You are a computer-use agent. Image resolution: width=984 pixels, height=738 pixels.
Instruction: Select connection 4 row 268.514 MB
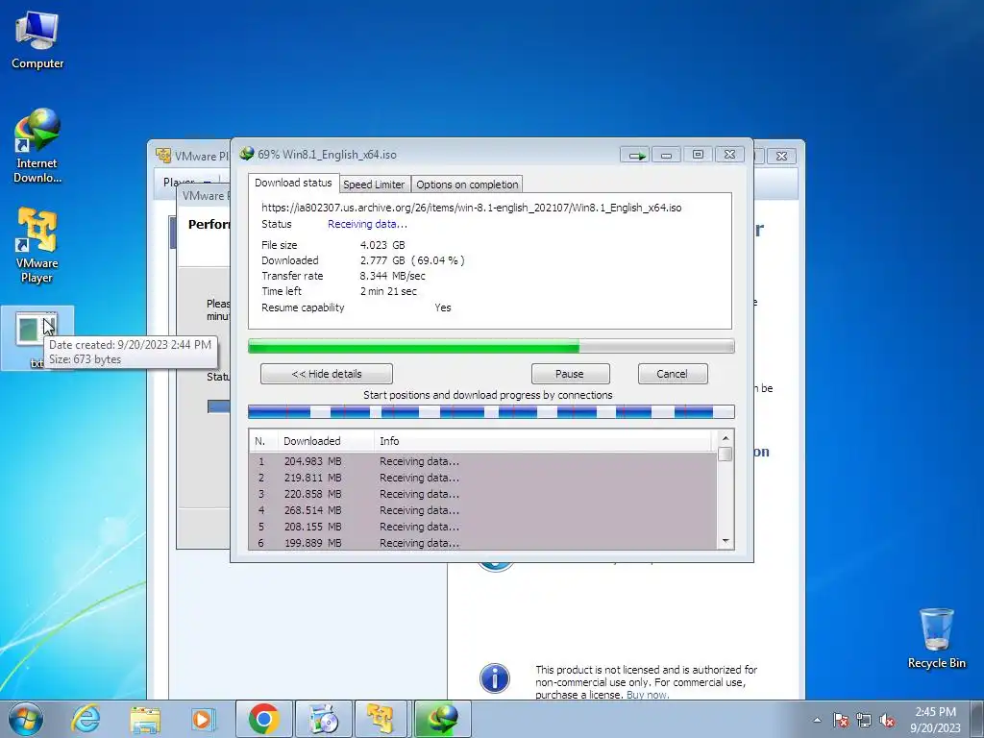(482, 510)
